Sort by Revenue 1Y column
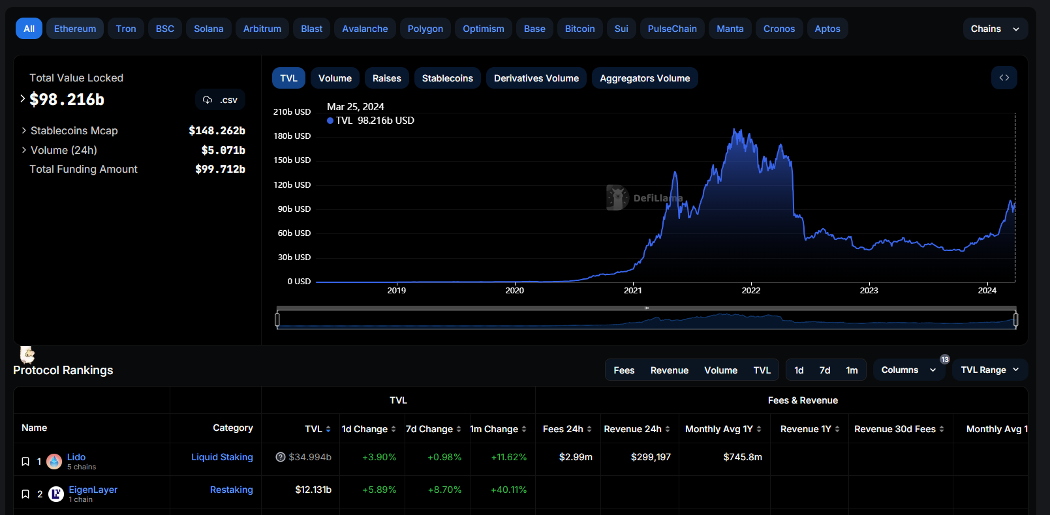The image size is (1050, 515). pos(810,429)
